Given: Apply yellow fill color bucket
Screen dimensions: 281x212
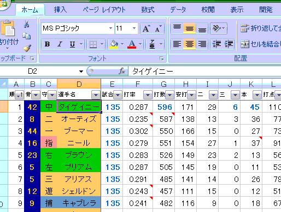Looking at the screenshot, I should click(x=114, y=44).
